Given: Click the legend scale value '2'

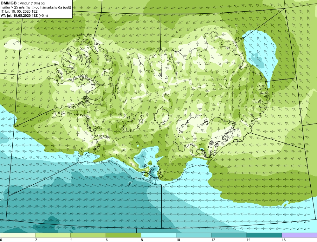Looking at the screenshot, I should point(36,240).
